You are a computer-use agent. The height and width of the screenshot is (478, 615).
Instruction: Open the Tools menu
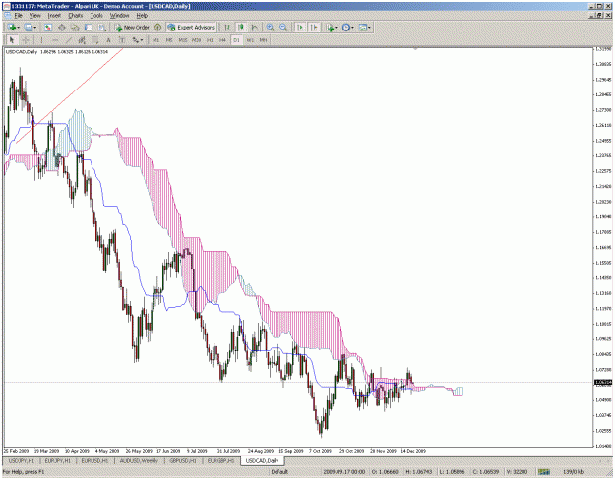click(96, 16)
